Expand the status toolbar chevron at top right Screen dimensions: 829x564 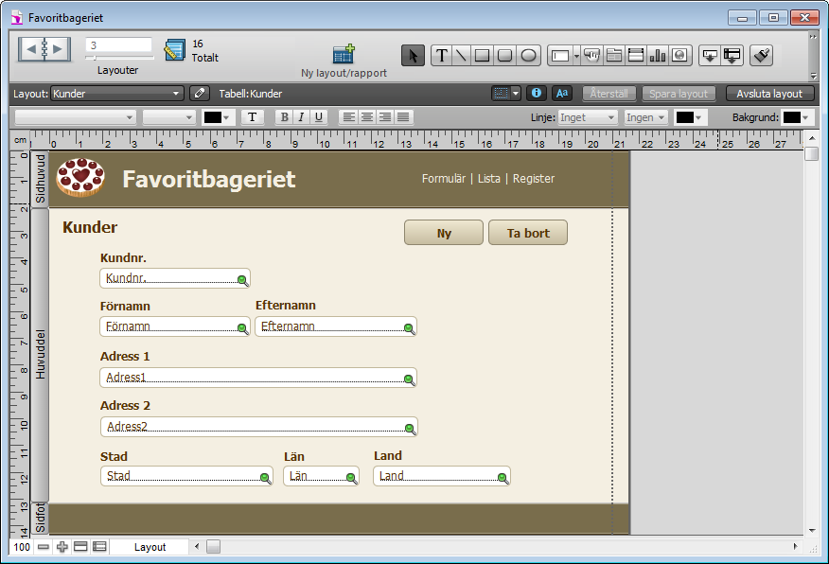[x=813, y=37]
